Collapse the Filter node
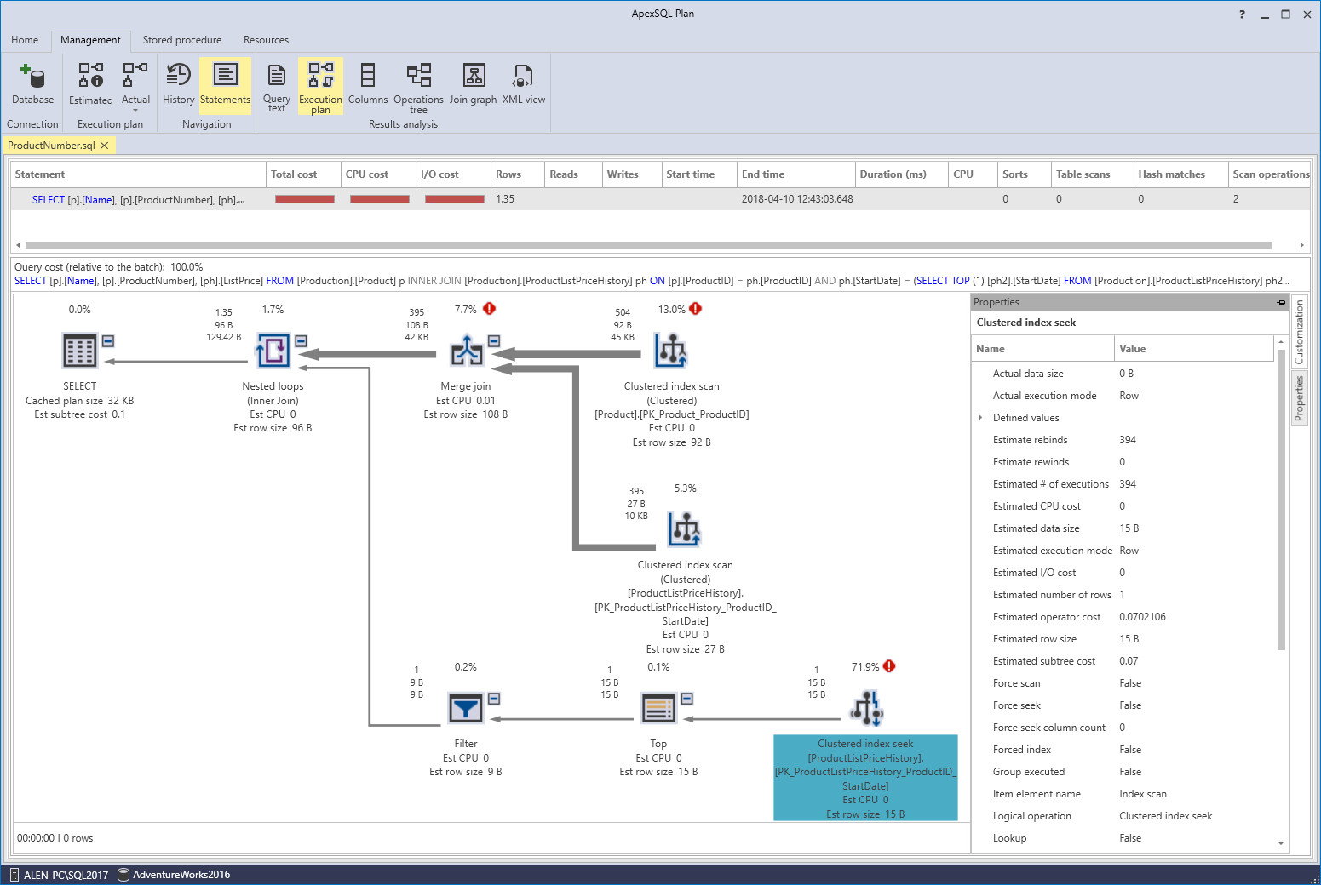 [494, 699]
